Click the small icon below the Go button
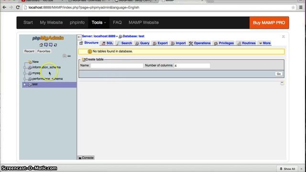Image resolution: width=306 pixels, height=172 pixels. [x=282, y=83]
